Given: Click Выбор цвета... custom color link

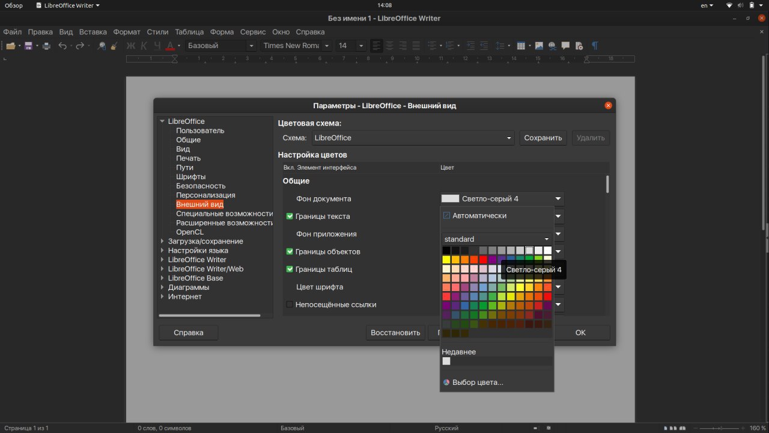Looking at the screenshot, I should click(x=478, y=382).
